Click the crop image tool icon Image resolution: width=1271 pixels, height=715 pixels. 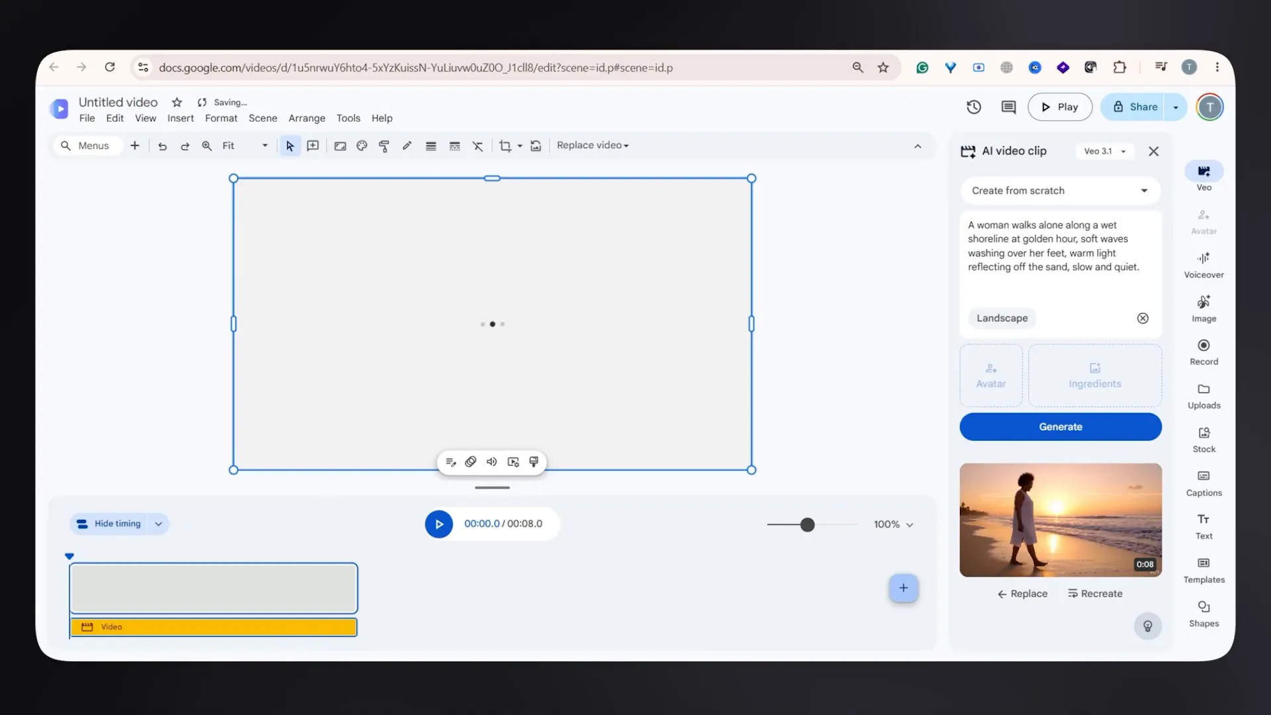[x=505, y=146]
